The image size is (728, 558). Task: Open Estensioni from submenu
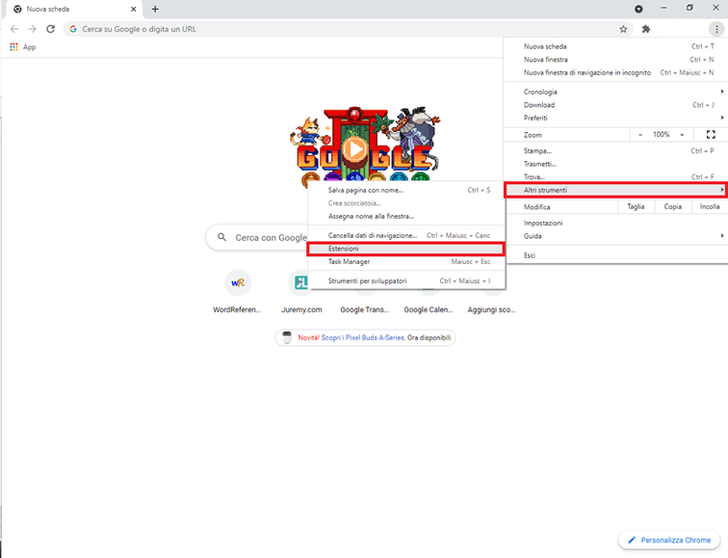pos(405,249)
